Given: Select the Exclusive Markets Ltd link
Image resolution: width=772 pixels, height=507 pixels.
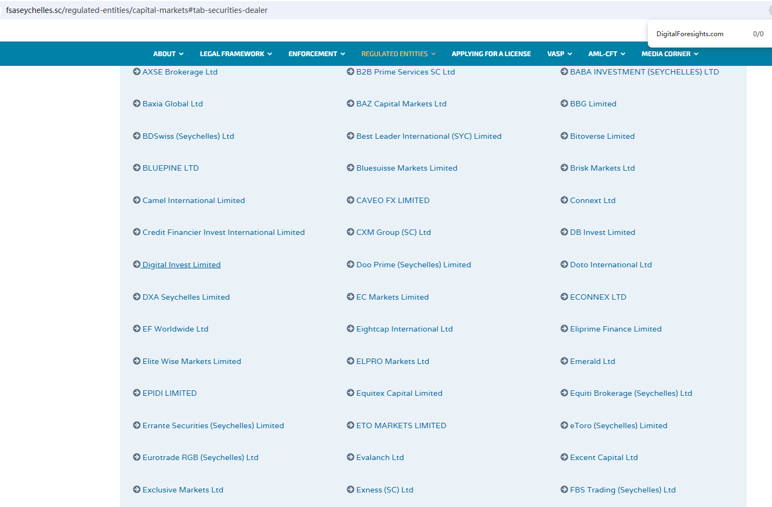Looking at the screenshot, I should point(182,490).
